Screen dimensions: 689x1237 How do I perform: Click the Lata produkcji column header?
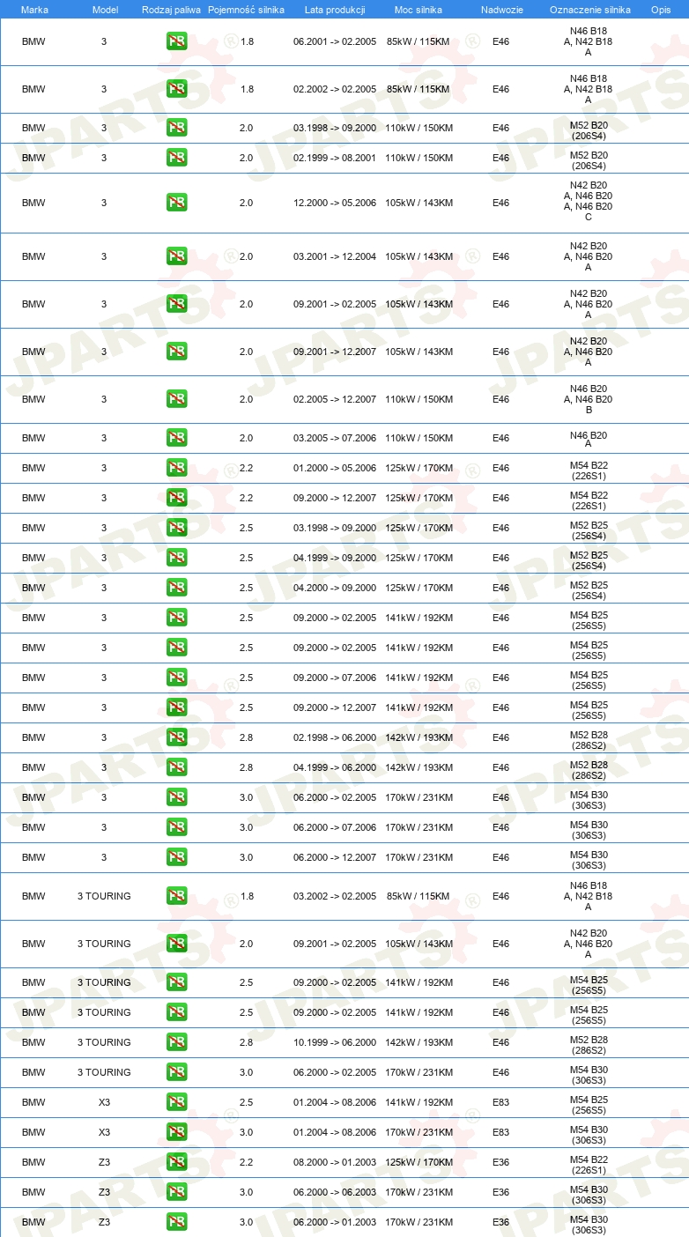[334, 9]
